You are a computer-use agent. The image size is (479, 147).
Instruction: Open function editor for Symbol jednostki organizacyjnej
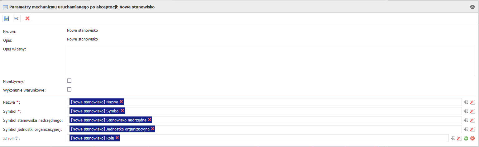pyautogui.click(x=472, y=129)
